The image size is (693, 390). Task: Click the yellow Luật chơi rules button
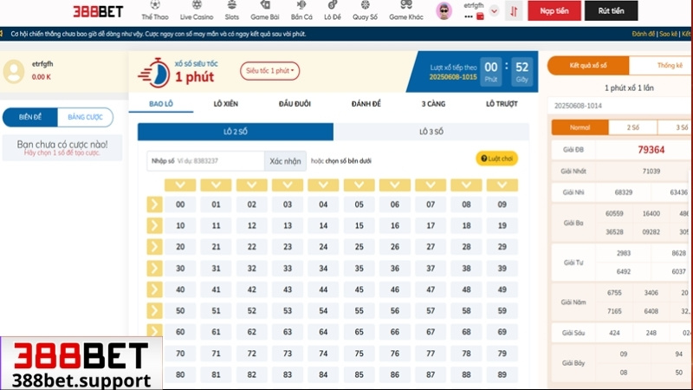pyautogui.click(x=496, y=159)
